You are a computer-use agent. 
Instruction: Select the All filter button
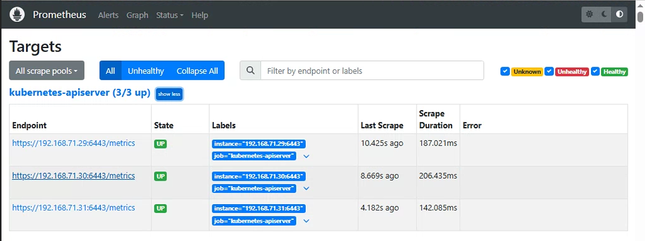coord(111,71)
